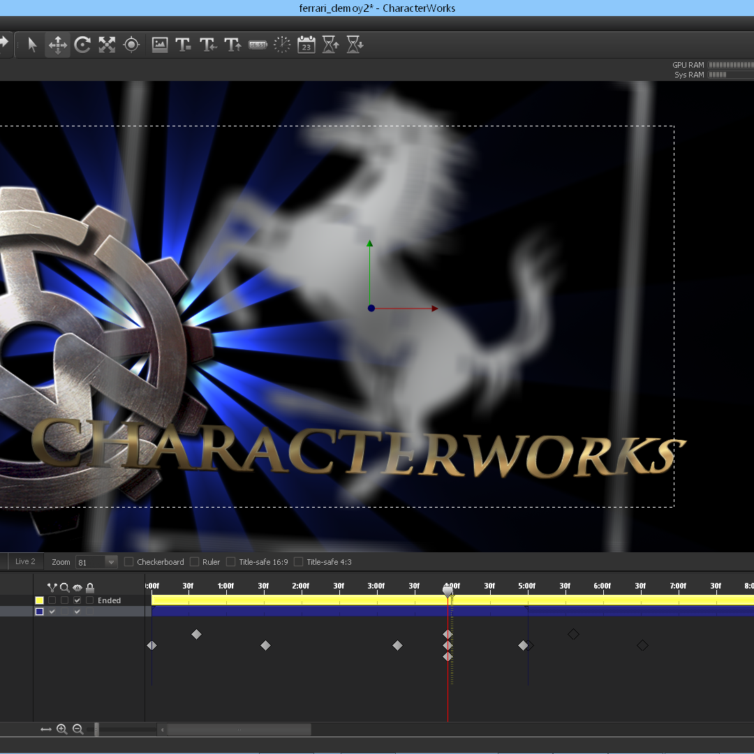This screenshot has height=754, width=754.
Task: Click the timeline horizontal scrollbar left arrow
Action: 163,730
